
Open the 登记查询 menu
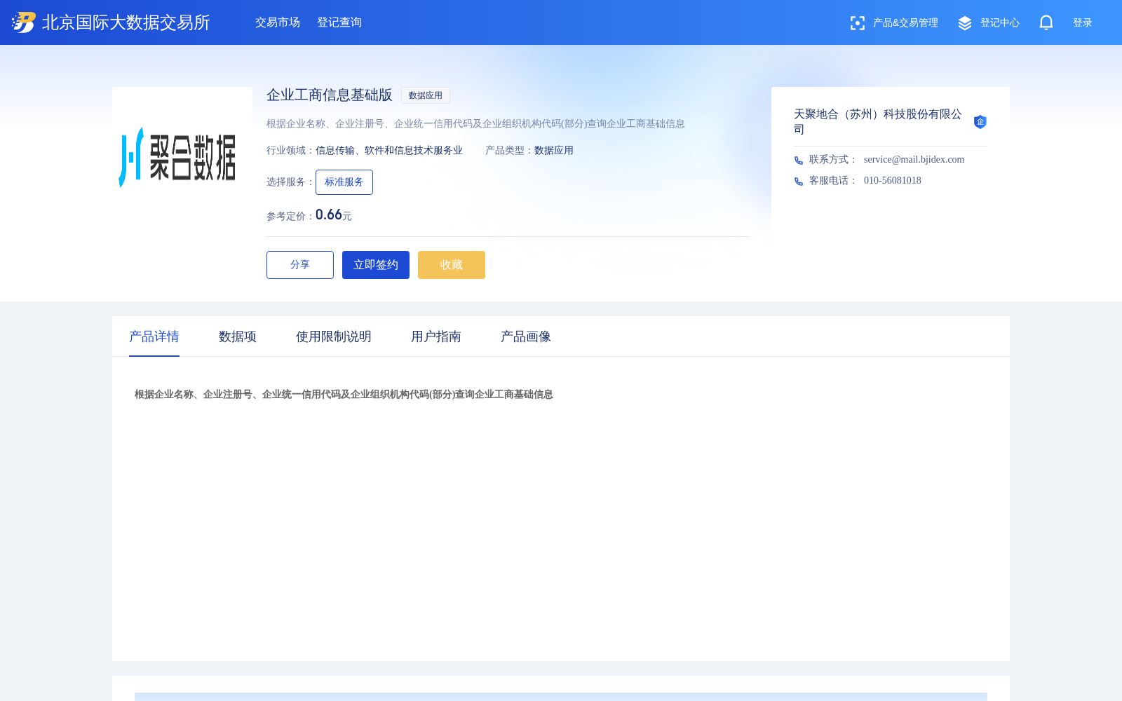[339, 22]
